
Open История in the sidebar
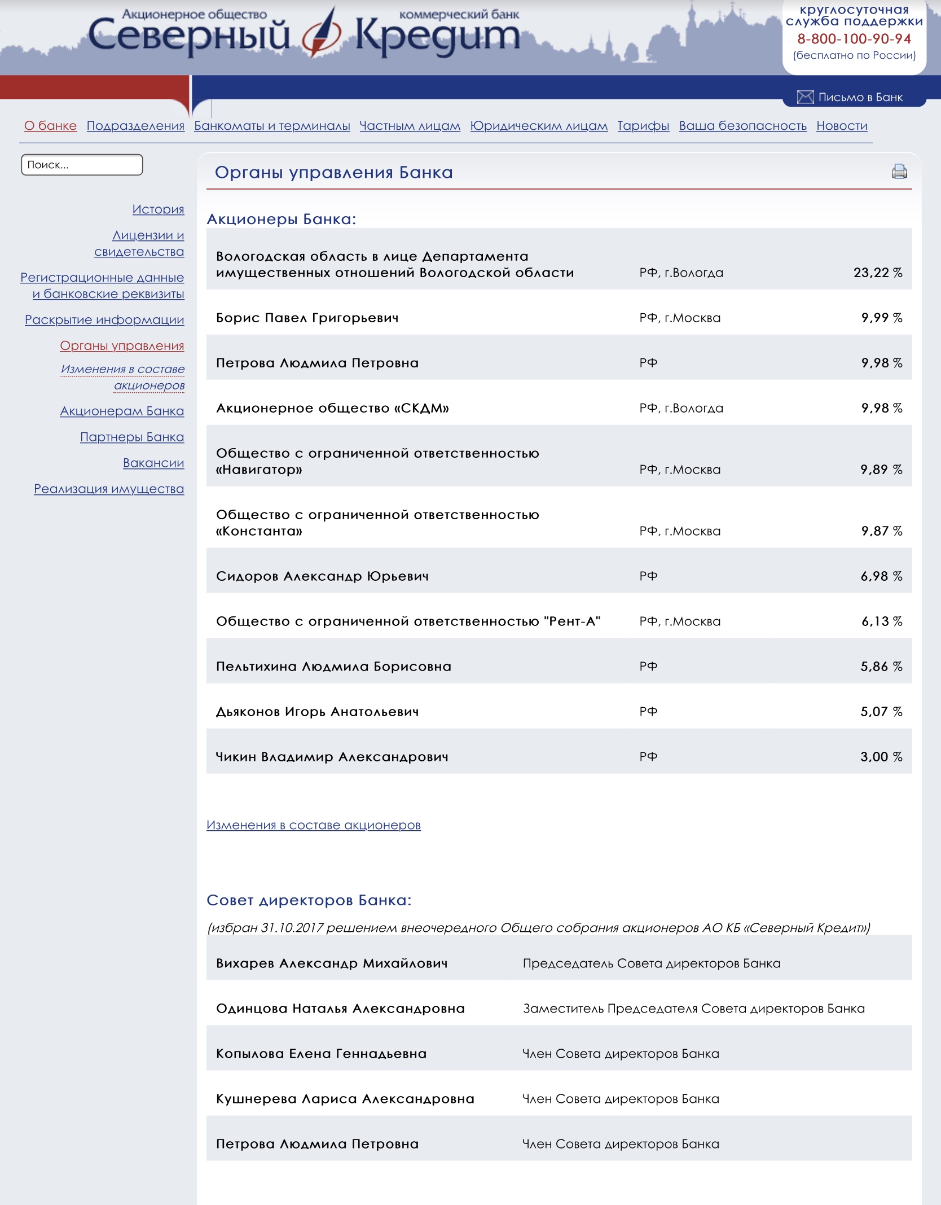(x=158, y=209)
